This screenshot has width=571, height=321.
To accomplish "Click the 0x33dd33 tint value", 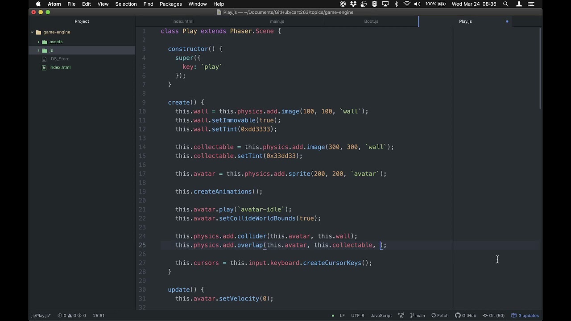I will tap(281, 156).
